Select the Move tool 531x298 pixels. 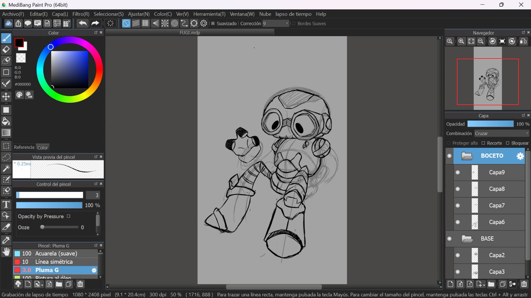pos(6,96)
